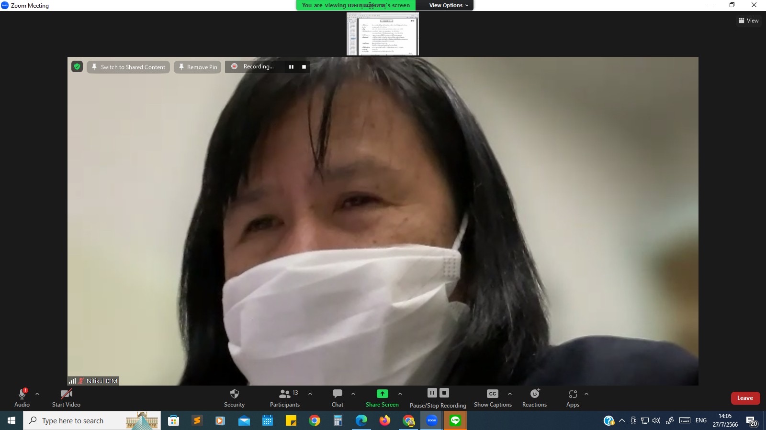Screen dimensions: 766x430
Task: Click the green Share Screen button
Action: (x=382, y=398)
